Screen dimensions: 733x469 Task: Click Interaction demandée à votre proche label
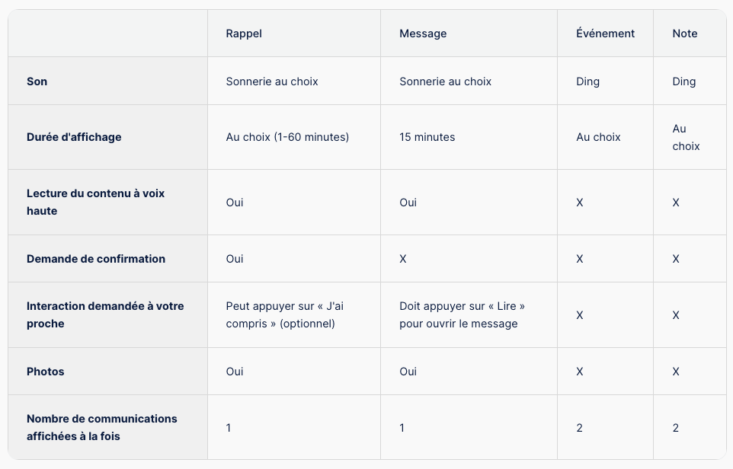[105, 315]
